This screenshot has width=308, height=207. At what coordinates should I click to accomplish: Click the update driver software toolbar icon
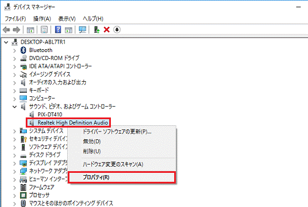pos(97,30)
